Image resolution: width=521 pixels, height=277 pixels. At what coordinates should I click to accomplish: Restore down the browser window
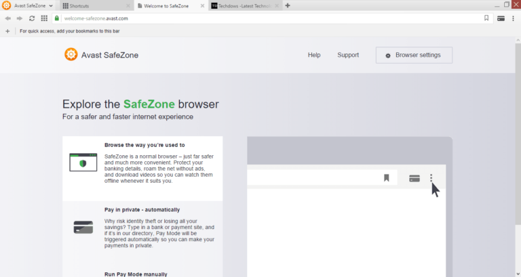507,5
